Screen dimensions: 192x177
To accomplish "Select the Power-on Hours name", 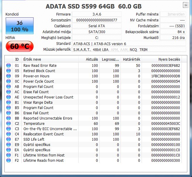I will pyautogui.click(x=36, y=76).
